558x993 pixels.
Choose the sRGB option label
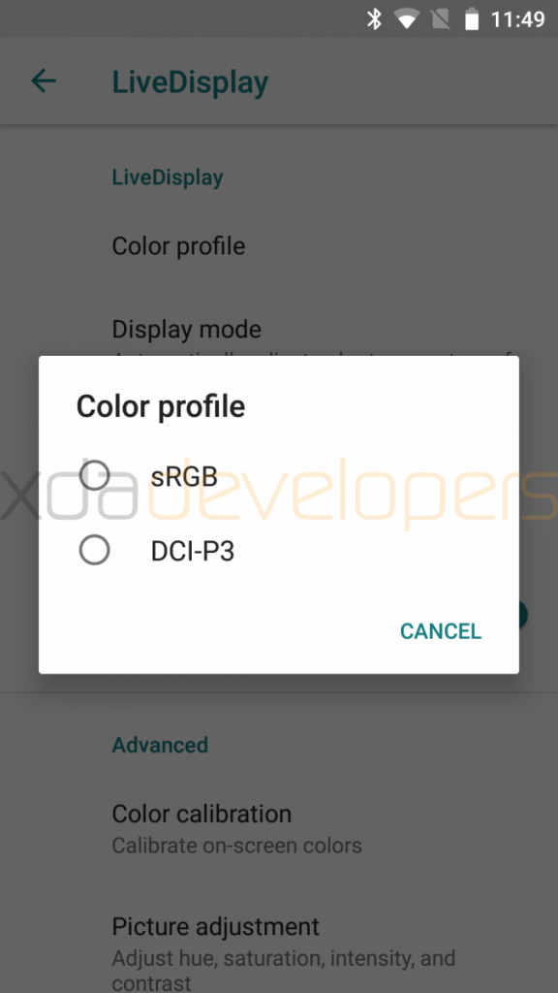[184, 476]
